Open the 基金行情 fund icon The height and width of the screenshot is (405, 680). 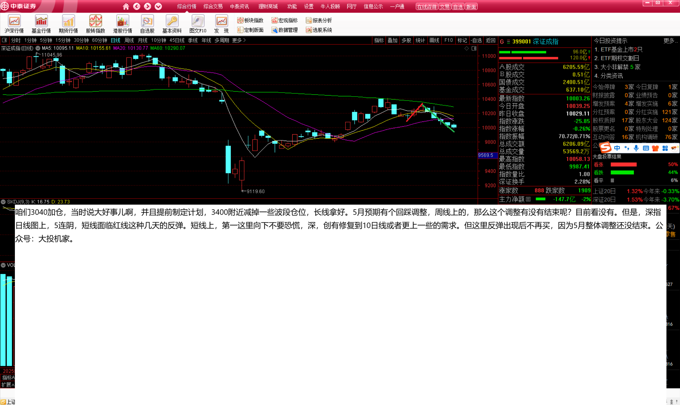click(x=41, y=24)
